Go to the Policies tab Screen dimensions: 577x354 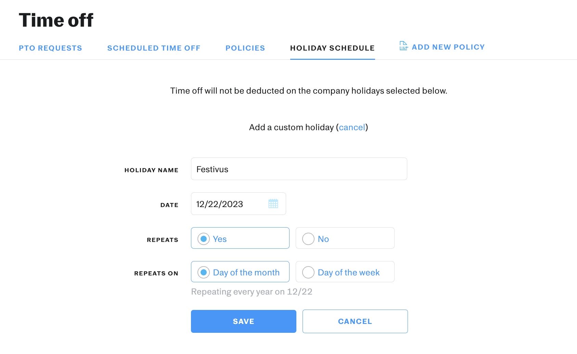[x=245, y=48]
